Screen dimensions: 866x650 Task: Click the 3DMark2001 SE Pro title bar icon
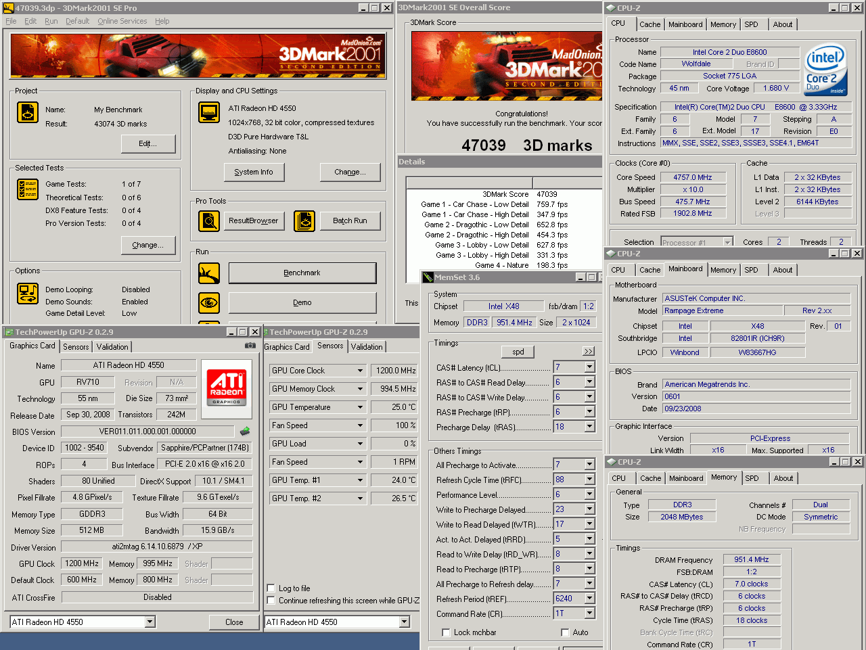(x=9, y=8)
